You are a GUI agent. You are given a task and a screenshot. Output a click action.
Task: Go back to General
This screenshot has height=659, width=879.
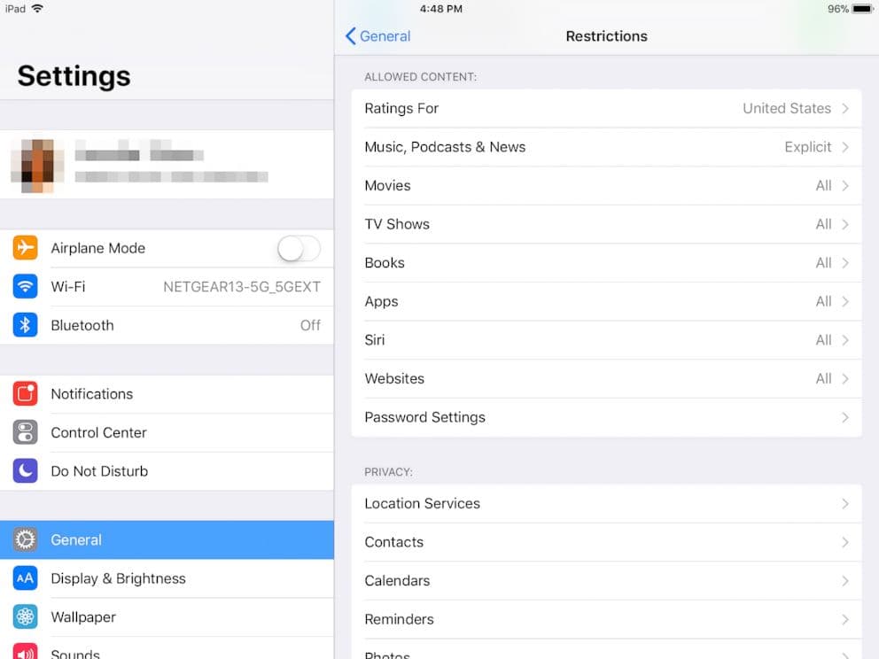377,36
